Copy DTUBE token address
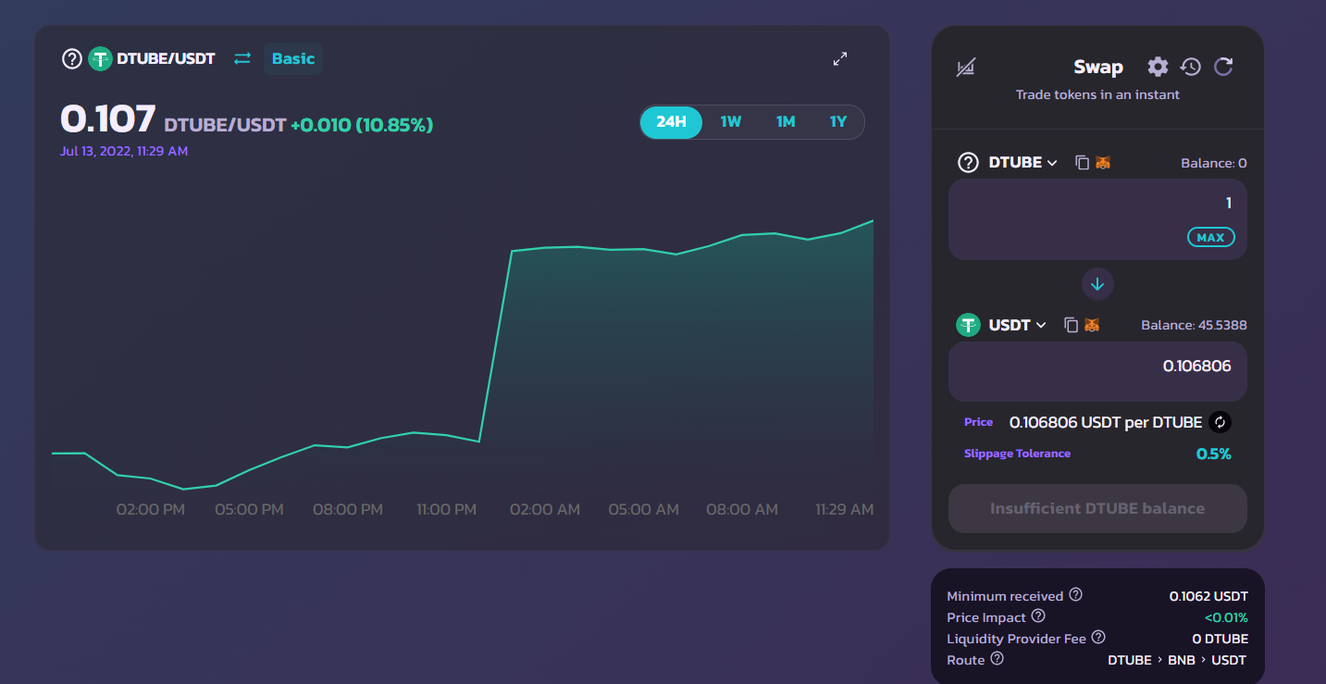The width and height of the screenshot is (1326, 684). tap(1082, 163)
